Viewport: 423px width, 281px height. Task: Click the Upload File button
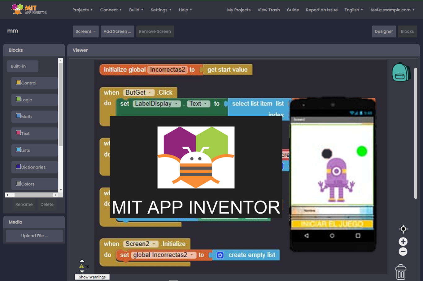(34, 236)
